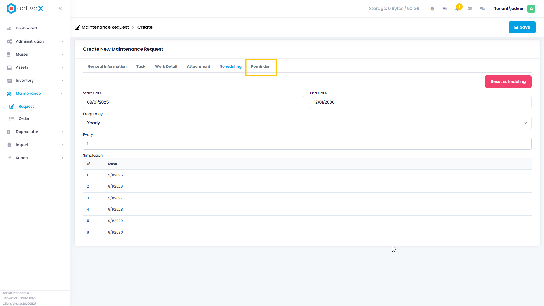Open the help question mark icon
The image size is (544, 306).
tap(432, 9)
